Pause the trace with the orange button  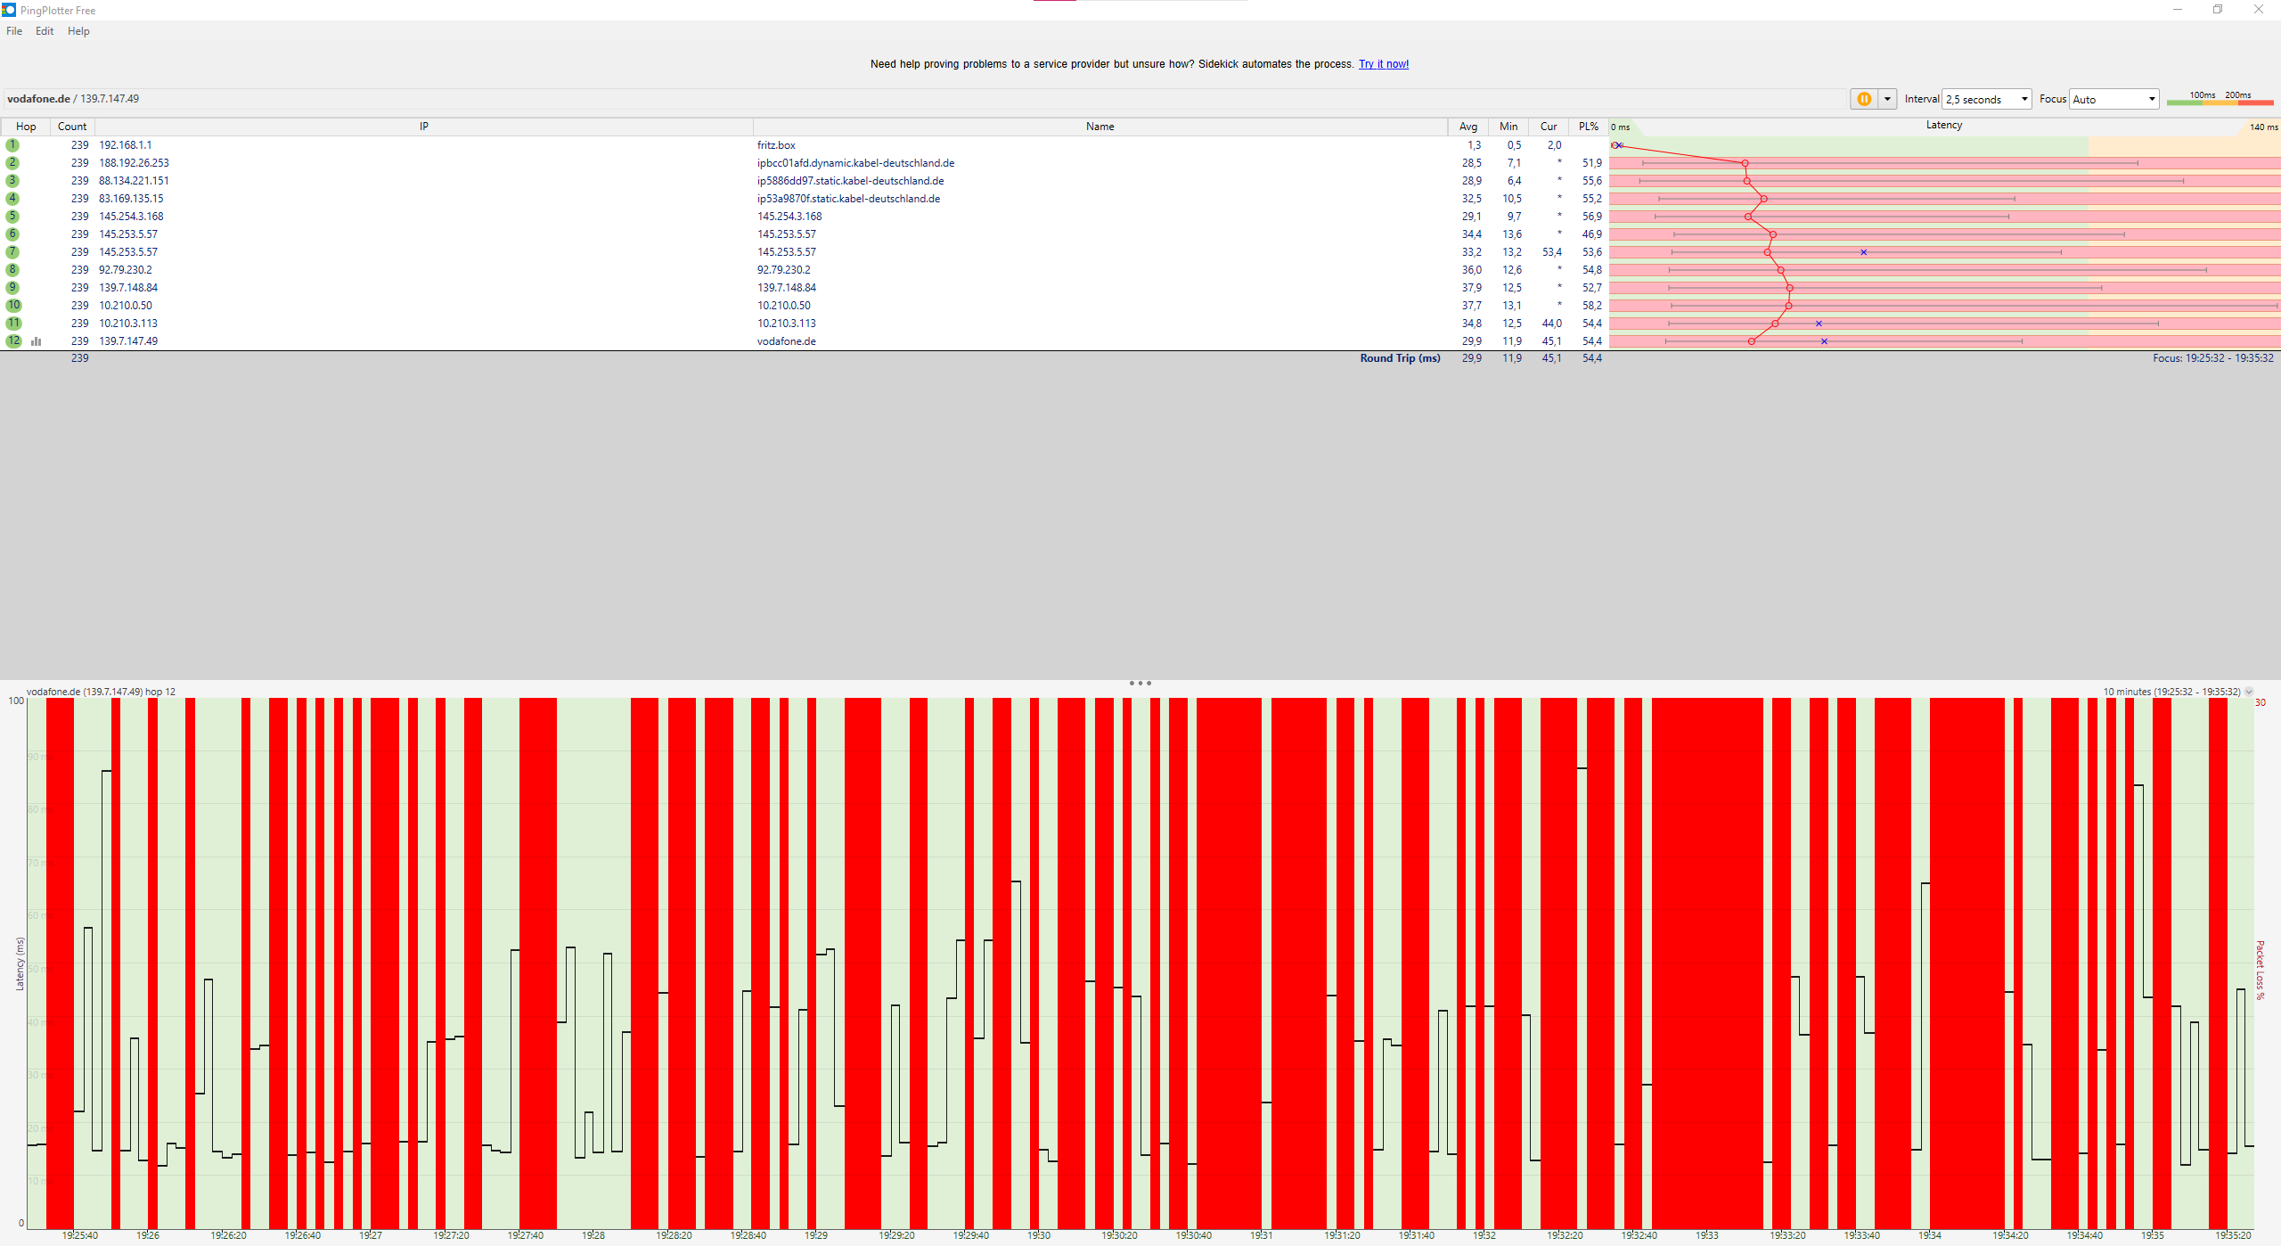pyautogui.click(x=1863, y=99)
